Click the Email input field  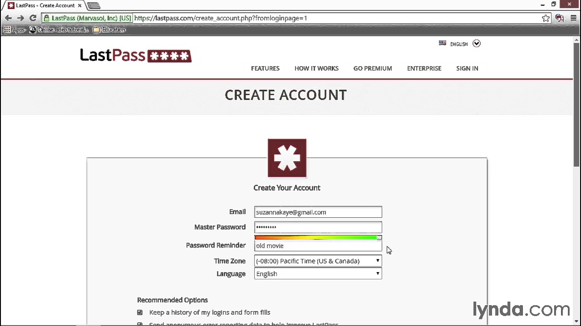[x=318, y=212]
